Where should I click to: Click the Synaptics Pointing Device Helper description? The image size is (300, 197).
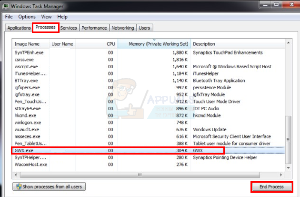tap(225, 157)
